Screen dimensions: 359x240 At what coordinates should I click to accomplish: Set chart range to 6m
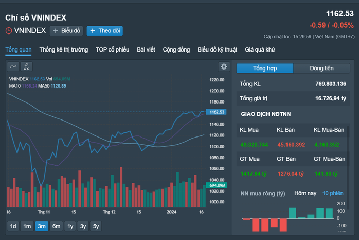pyautogui.click(x=57, y=226)
